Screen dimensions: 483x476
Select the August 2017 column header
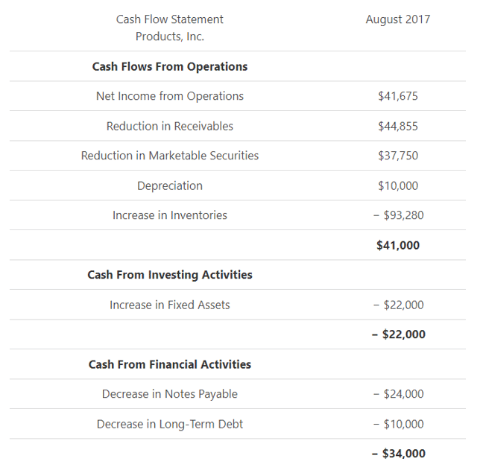tap(397, 19)
